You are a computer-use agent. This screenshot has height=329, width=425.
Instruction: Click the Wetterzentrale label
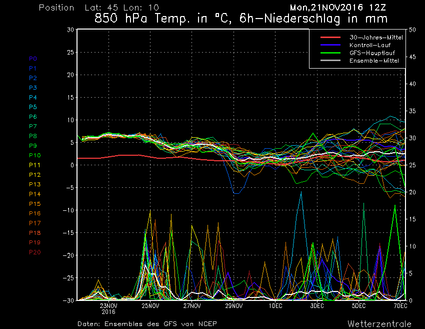coord(379,324)
